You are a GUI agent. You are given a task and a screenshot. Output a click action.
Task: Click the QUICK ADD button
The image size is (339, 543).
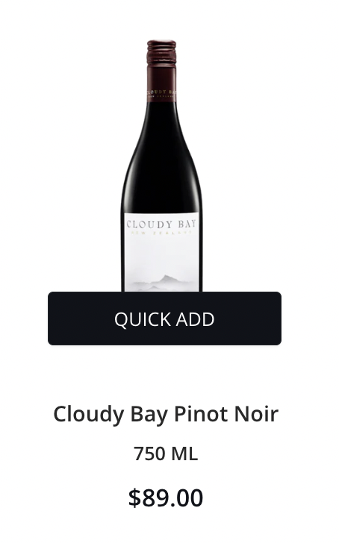pyautogui.click(x=165, y=318)
